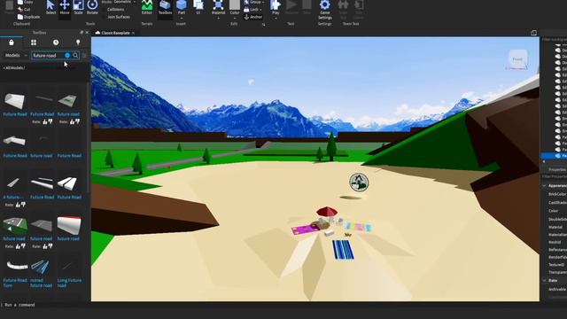Open the Toolbox search filter options
The height and width of the screenshot is (319, 567).
pyautogui.click(x=84, y=55)
